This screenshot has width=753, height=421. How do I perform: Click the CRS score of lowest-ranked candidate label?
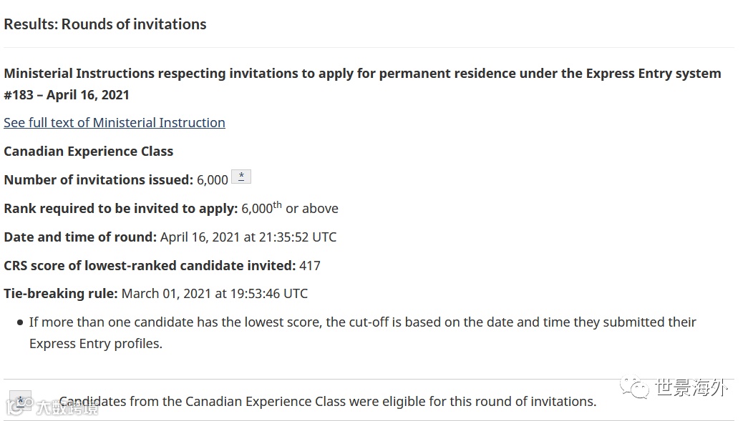coord(150,266)
